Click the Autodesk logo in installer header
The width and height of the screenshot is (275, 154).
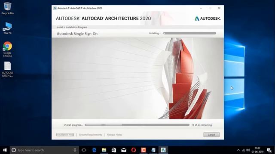pos(208,18)
